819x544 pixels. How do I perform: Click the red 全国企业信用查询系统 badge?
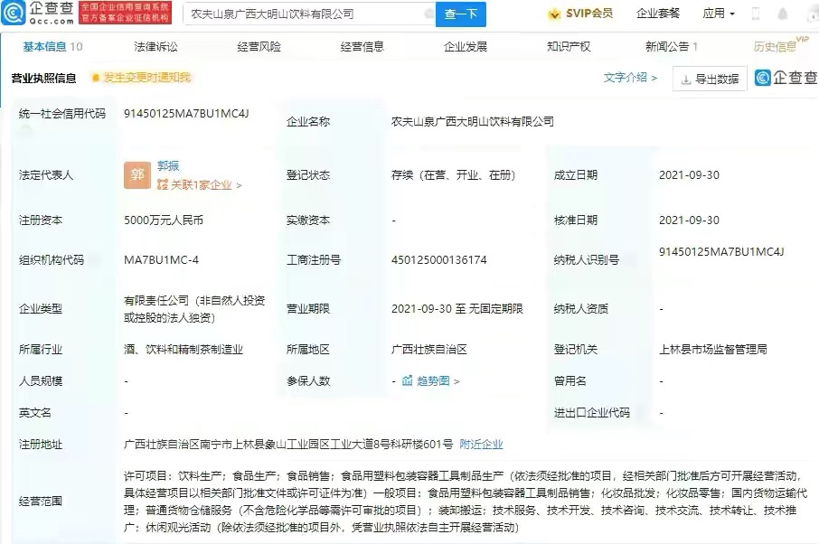click(x=124, y=13)
